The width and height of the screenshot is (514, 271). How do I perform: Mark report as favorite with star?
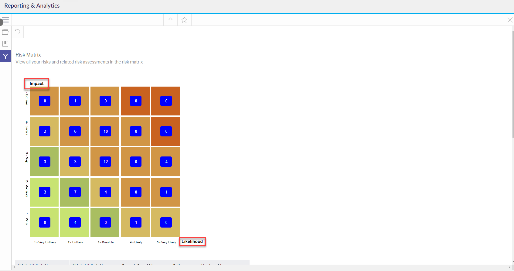tap(184, 20)
